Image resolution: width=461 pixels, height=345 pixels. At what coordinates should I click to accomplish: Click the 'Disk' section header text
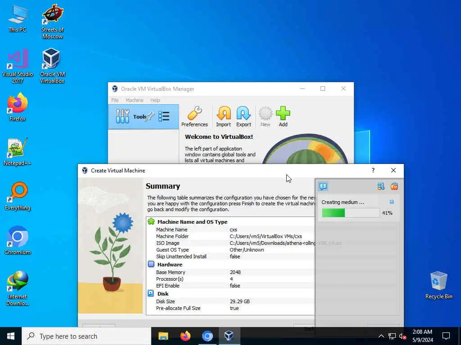pyautogui.click(x=163, y=294)
